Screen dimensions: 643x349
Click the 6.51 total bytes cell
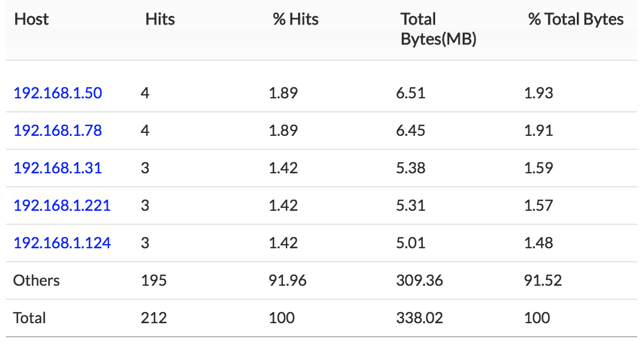pos(410,93)
